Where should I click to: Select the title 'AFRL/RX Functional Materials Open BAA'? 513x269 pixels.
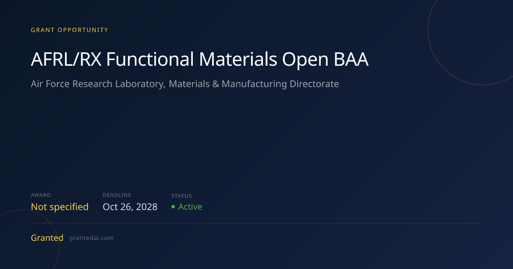pos(200,60)
